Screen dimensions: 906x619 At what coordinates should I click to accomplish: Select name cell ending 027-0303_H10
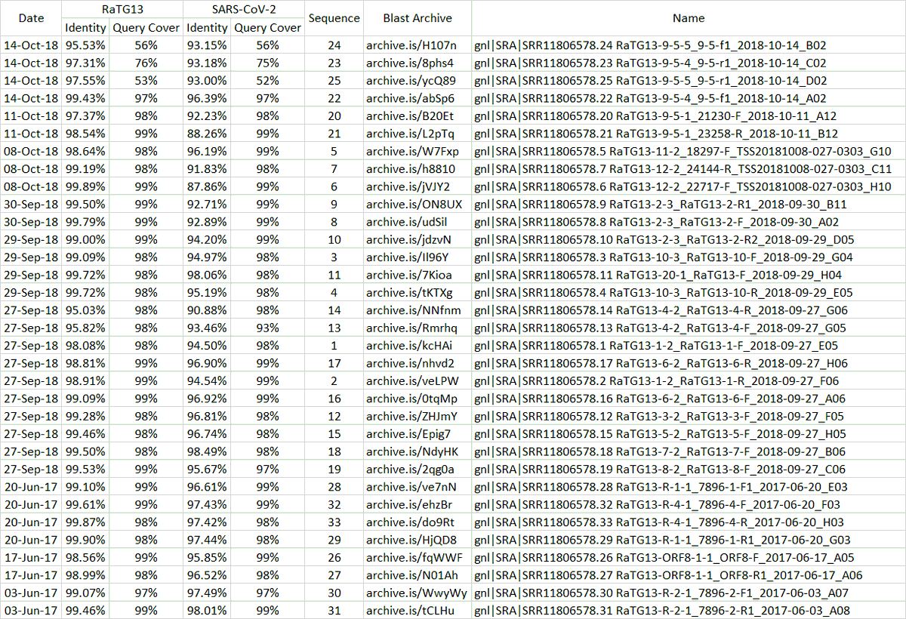[689, 186]
